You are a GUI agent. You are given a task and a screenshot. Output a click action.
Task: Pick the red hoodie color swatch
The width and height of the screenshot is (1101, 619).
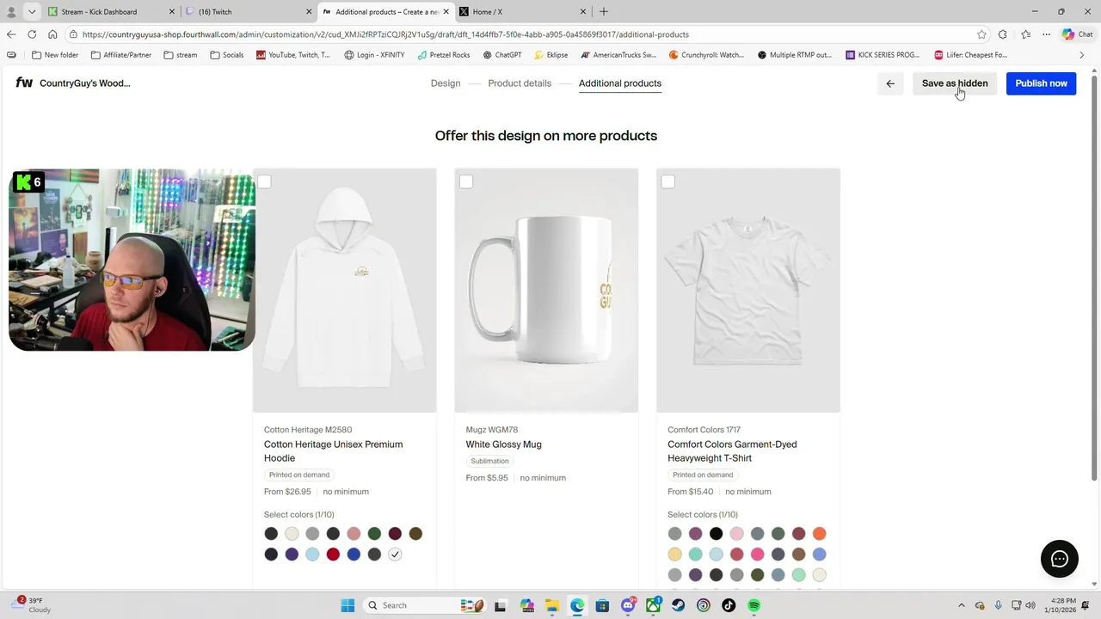[333, 555]
